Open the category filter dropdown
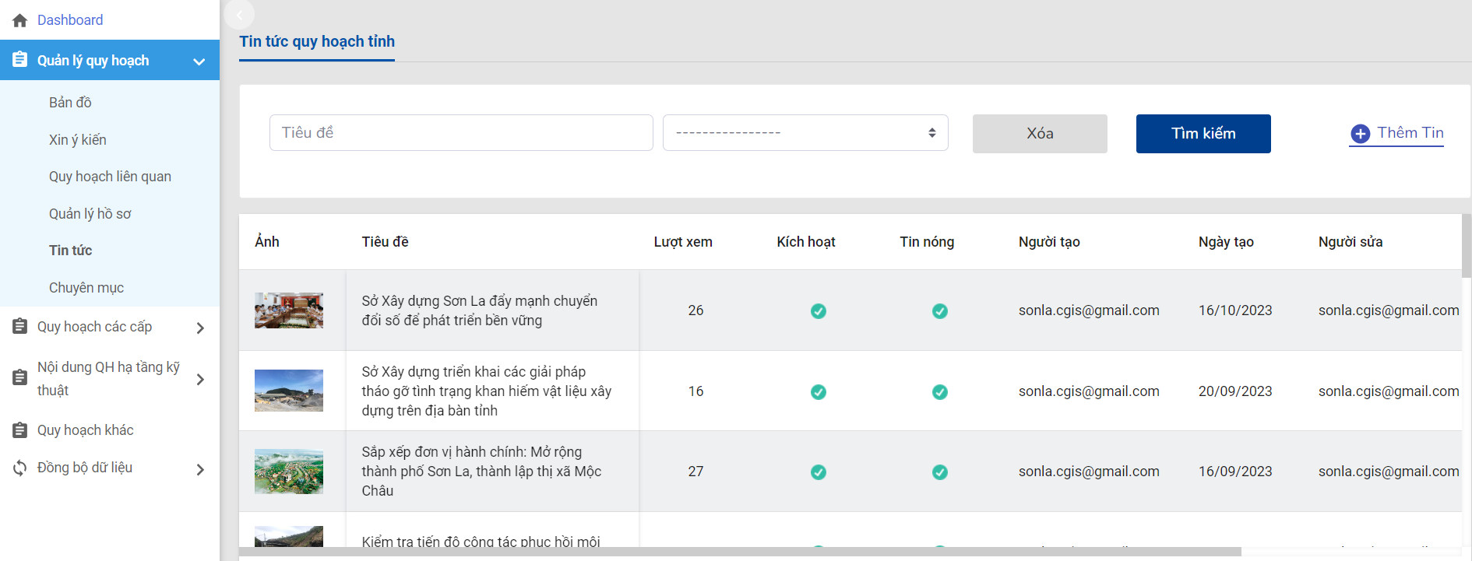This screenshot has height=561, width=1472. [805, 133]
